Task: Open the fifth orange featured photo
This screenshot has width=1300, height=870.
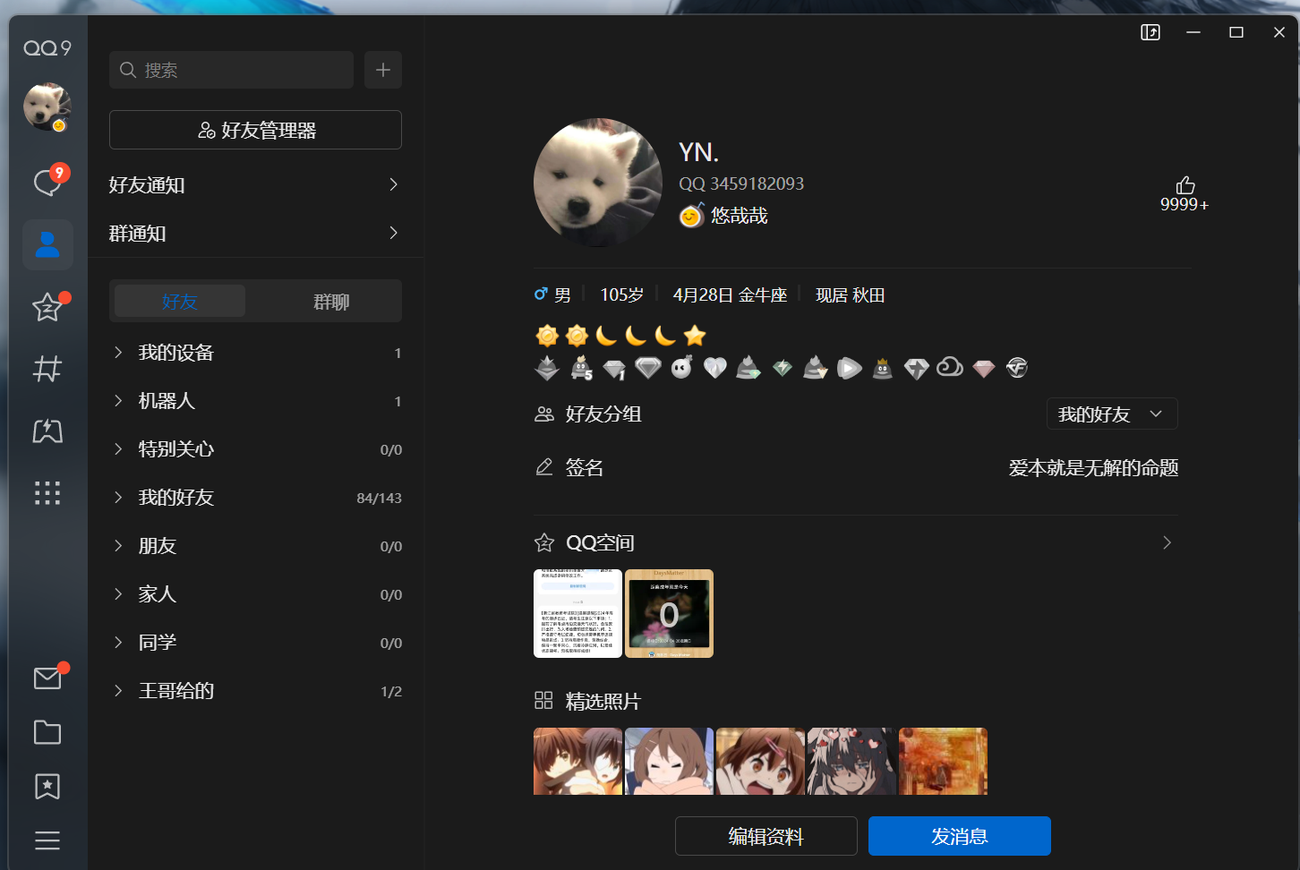Action: click(943, 761)
